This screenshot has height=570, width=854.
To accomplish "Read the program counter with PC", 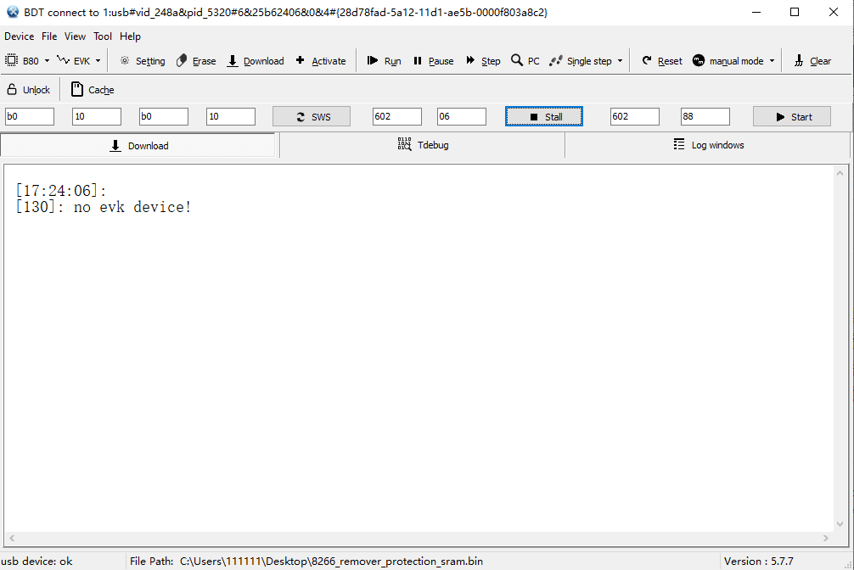I will click(x=525, y=61).
